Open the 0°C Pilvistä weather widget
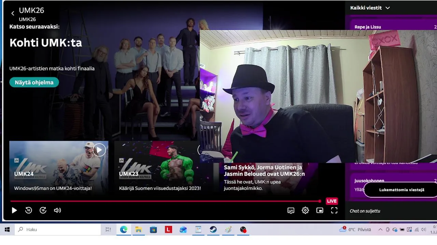 [x=355, y=230]
